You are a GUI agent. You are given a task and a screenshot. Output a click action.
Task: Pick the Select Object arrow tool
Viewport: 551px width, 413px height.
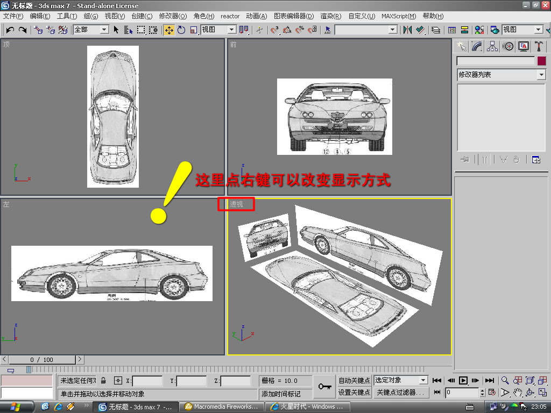[x=116, y=30]
